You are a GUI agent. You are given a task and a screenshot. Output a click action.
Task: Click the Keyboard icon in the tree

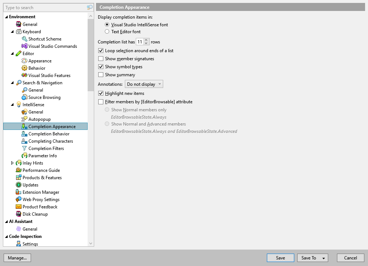tap(19, 31)
